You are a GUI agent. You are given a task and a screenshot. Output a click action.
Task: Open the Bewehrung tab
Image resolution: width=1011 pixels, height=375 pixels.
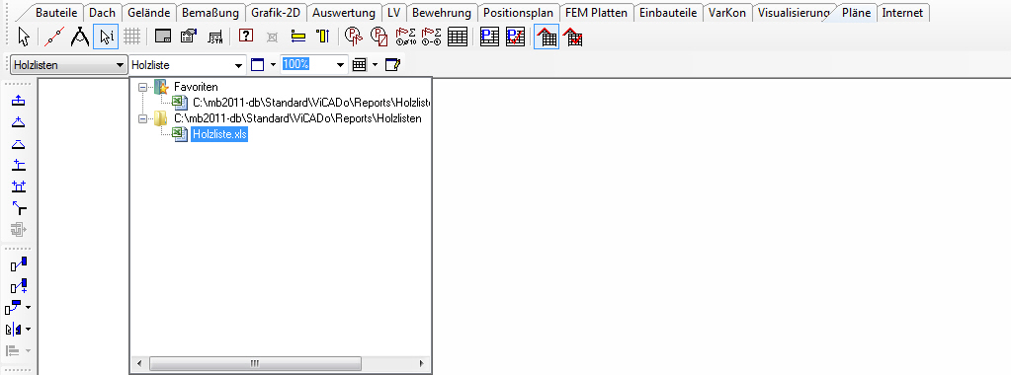point(442,13)
